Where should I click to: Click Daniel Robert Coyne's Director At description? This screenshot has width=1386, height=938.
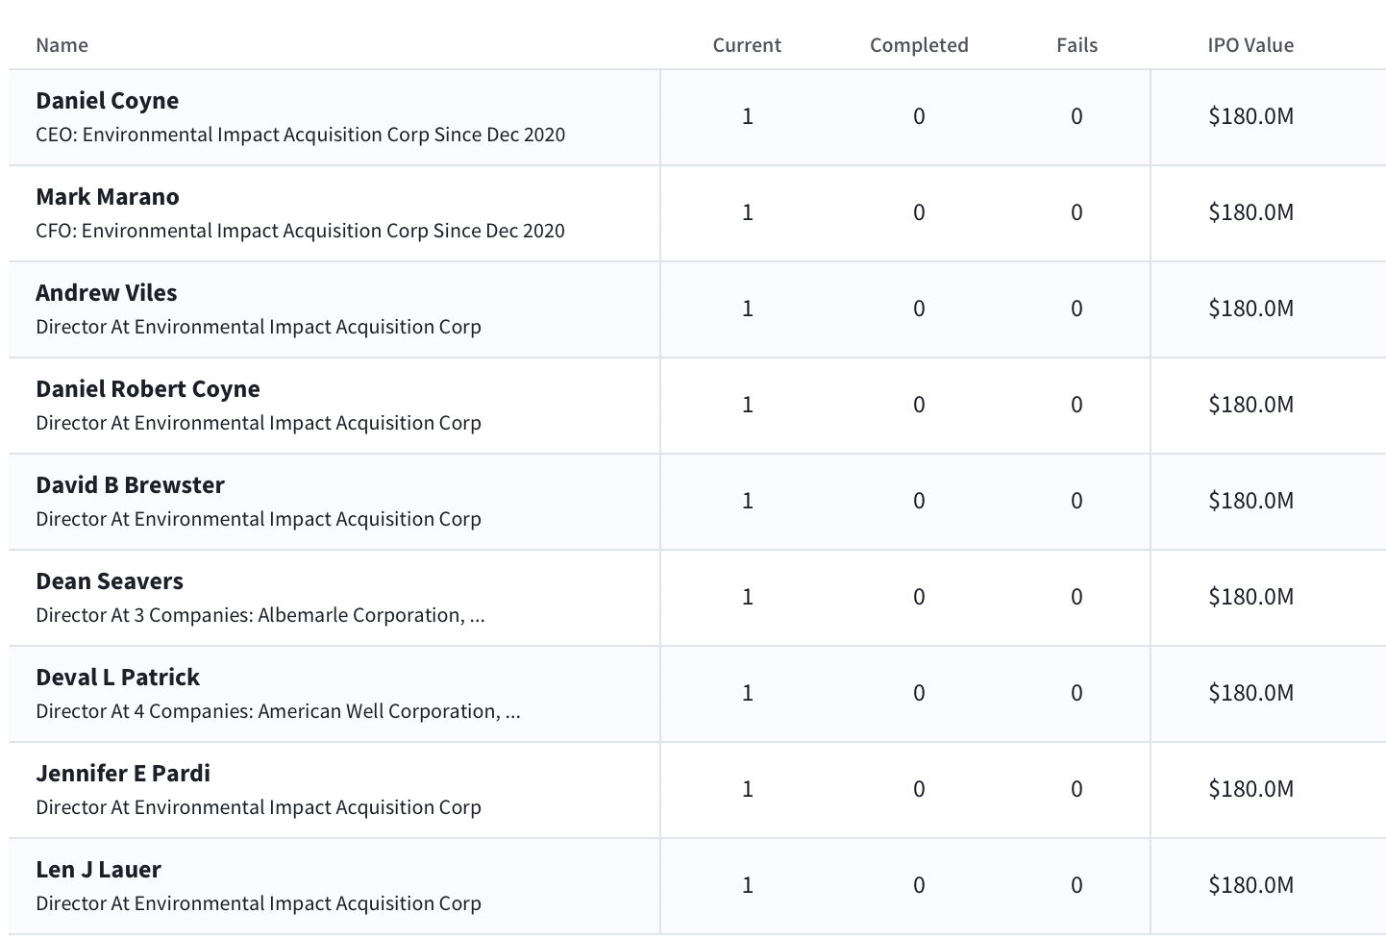click(259, 423)
